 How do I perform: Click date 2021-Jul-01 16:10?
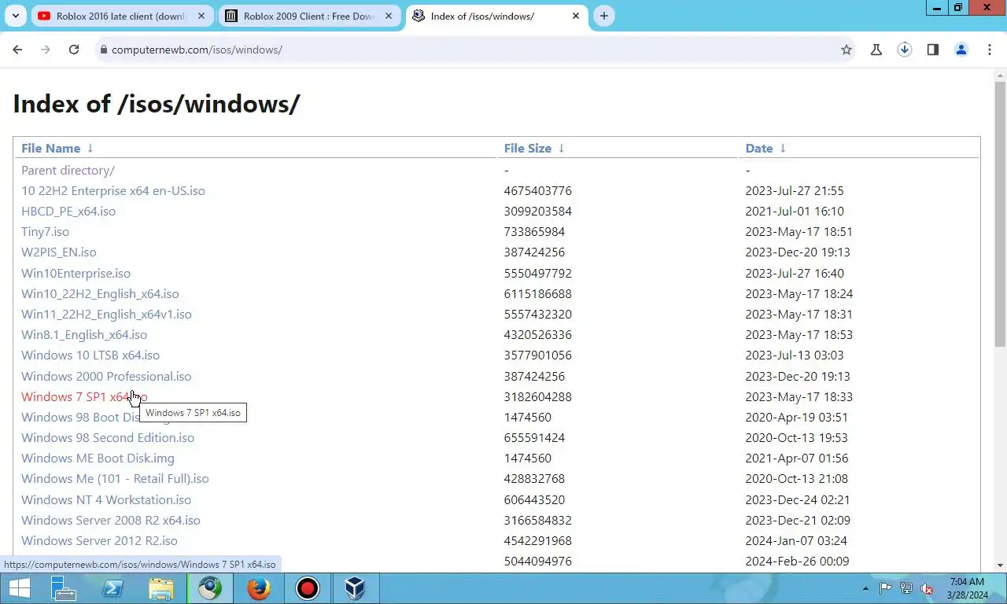click(x=795, y=211)
